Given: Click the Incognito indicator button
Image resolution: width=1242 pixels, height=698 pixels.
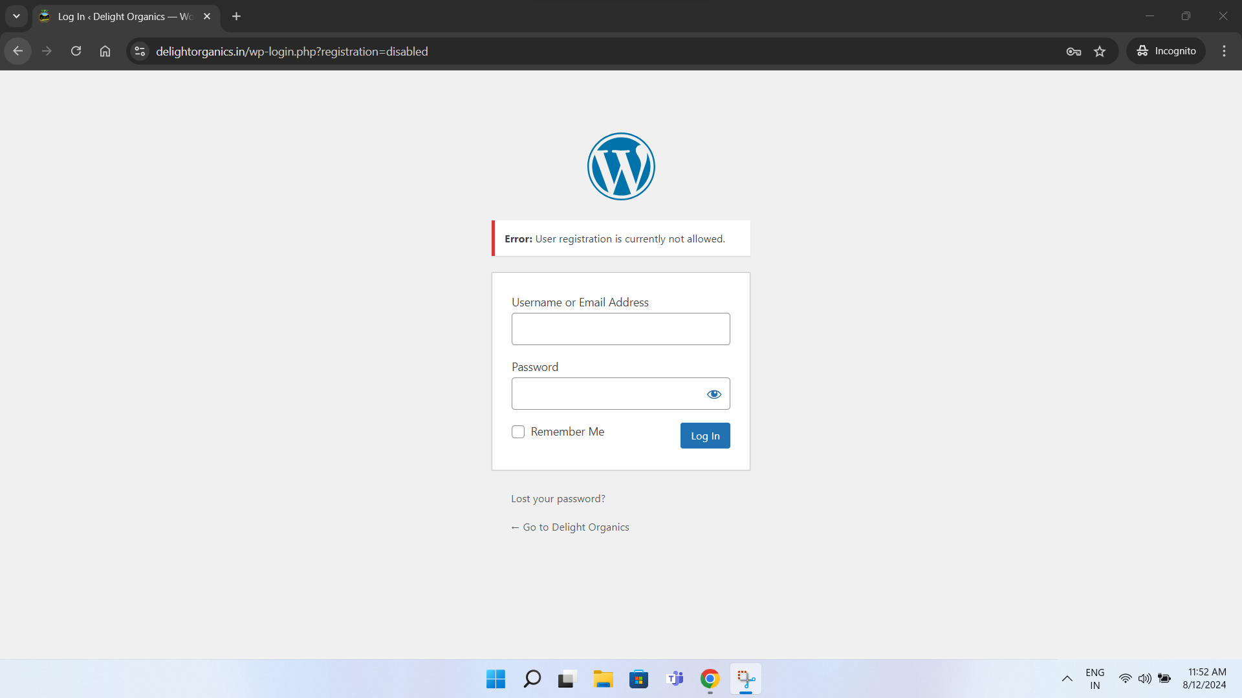Looking at the screenshot, I should (1166, 51).
